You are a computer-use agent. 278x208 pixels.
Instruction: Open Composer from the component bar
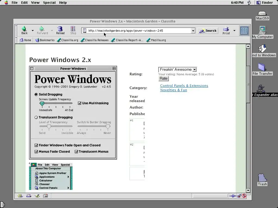(37, 196)
